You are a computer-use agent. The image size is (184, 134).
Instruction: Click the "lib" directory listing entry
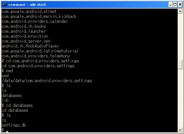(5, 101)
